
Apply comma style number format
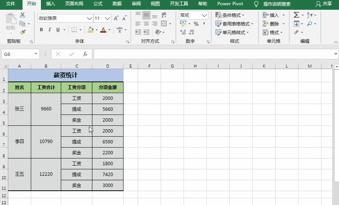(204, 24)
